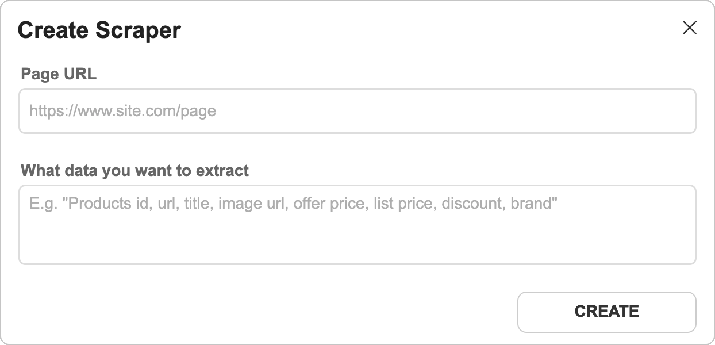Click the right end of the Page URL field
The width and height of the screenshot is (715, 345).
tap(678, 111)
